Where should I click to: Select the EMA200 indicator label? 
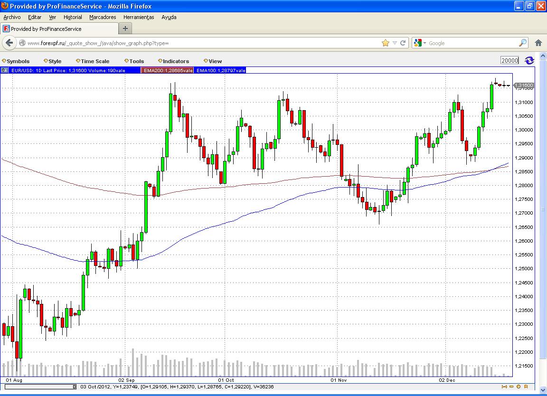pos(168,70)
